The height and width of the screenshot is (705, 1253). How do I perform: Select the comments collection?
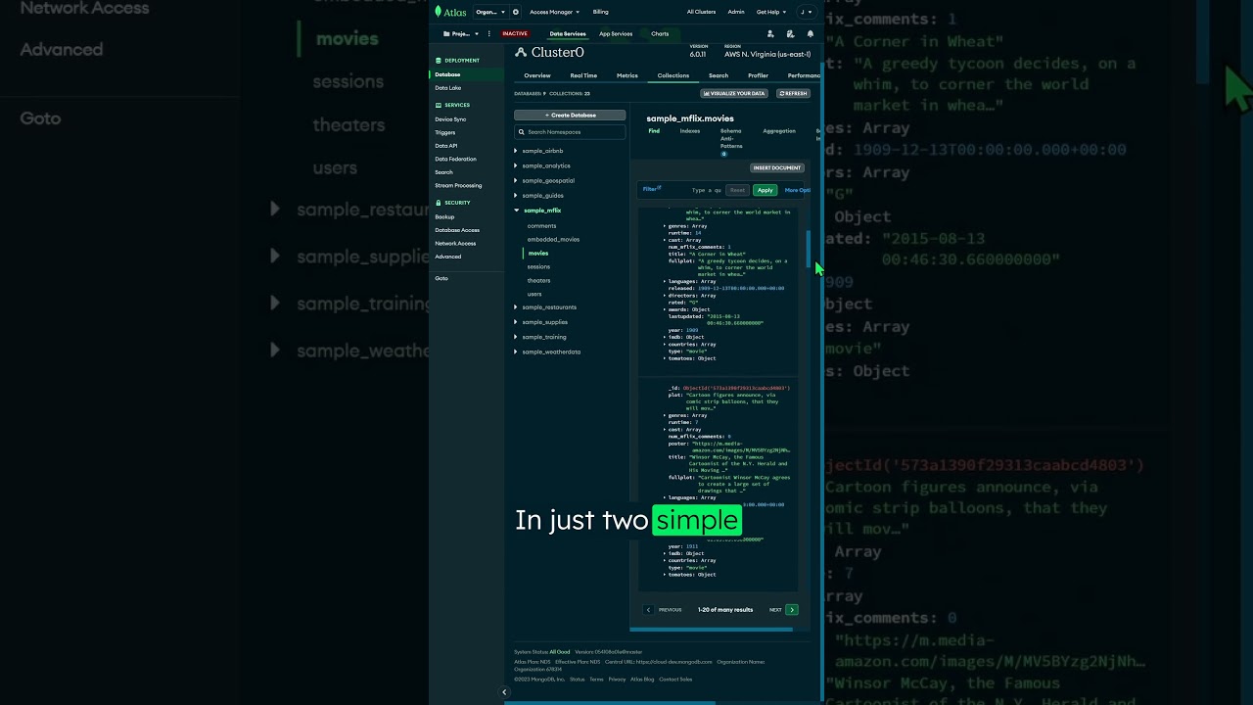541,225
